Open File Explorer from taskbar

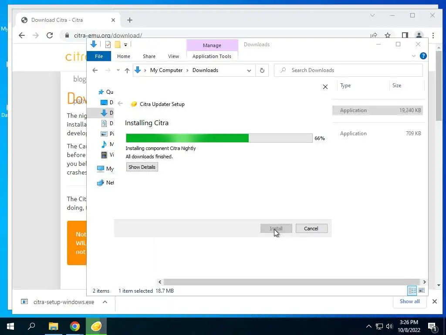click(53, 326)
